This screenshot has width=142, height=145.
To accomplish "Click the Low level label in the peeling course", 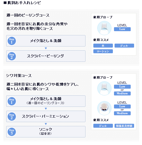I will tap(122, 29).
